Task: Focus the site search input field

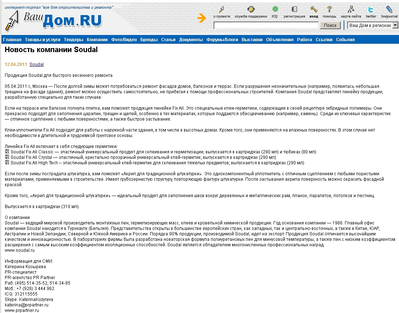Action: click(266, 25)
